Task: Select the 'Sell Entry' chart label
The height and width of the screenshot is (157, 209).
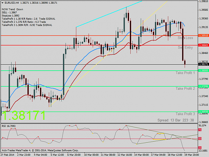Action: point(185,48)
